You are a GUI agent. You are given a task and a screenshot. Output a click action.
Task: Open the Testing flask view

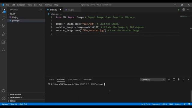point(3,49)
